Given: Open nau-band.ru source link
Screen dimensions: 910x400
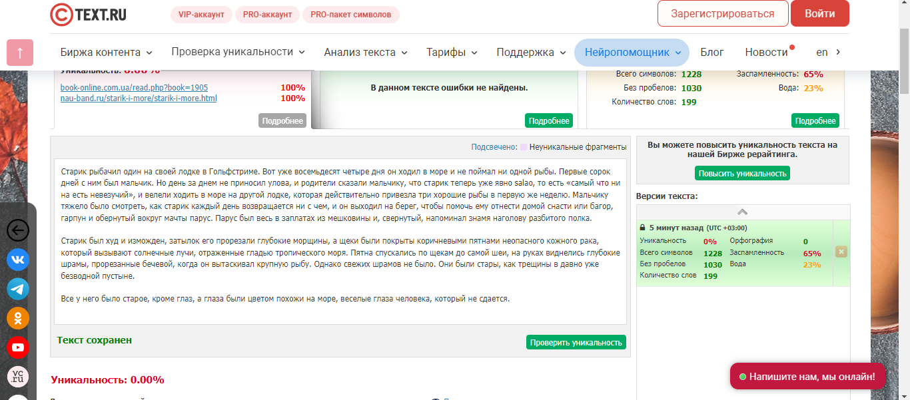Looking at the screenshot, I should point(139,99).
